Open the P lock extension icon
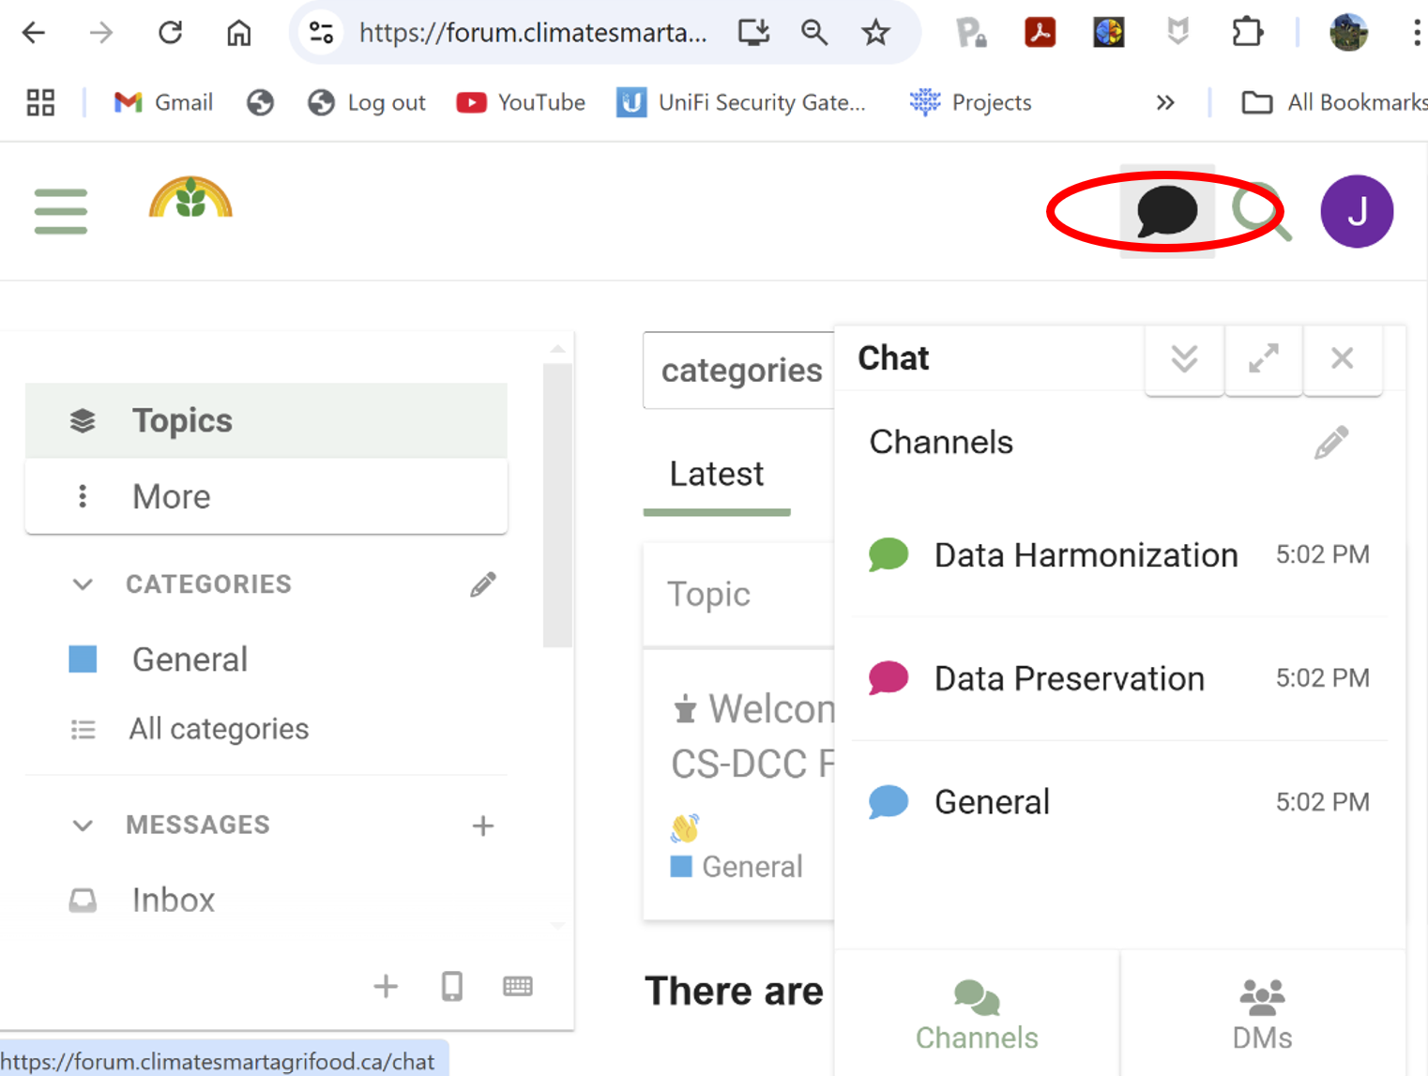 pos(970,33)
